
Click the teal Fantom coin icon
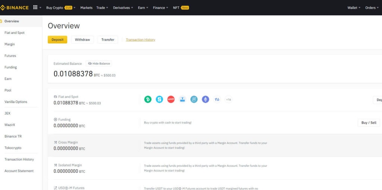[x=194, y=99]
